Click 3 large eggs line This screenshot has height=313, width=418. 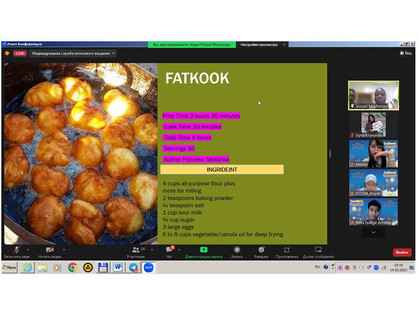(178, 227)
